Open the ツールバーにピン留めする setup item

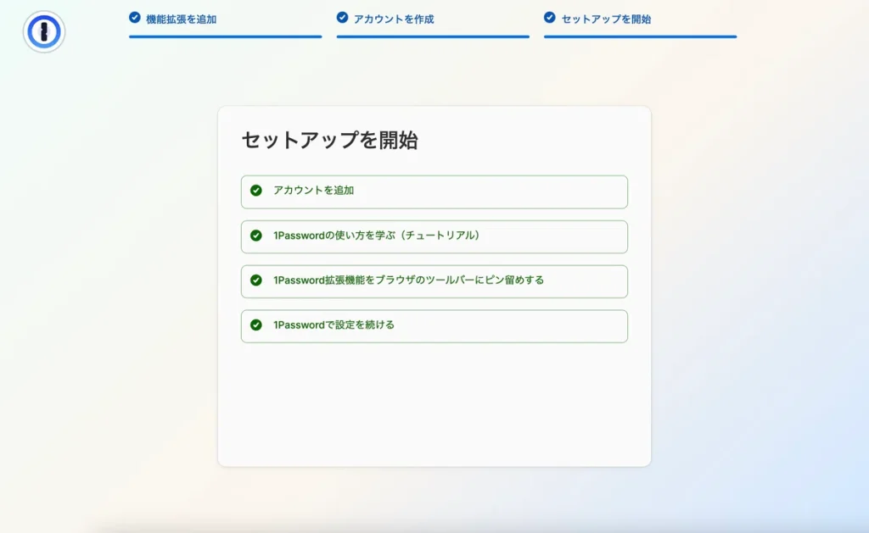tap(434, 281)
